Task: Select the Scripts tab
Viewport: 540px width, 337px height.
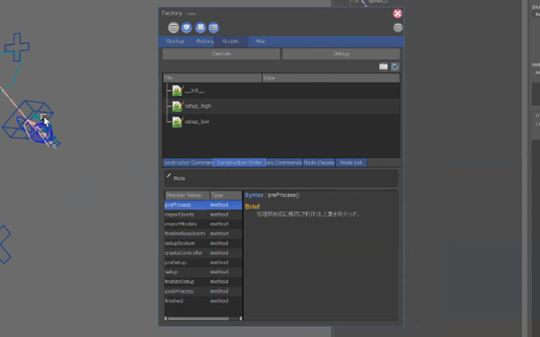Action: (x=230, y=41)
